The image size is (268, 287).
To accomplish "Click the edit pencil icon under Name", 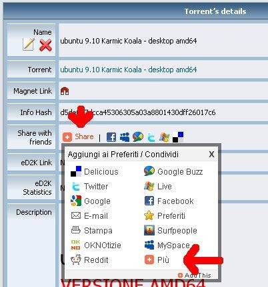I will (29, 44).
